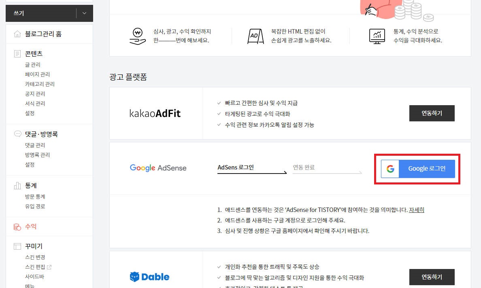Select the 수익 menu item
Image resolution: width=481 pixels, height=288 pixels.
pos(31,227)
